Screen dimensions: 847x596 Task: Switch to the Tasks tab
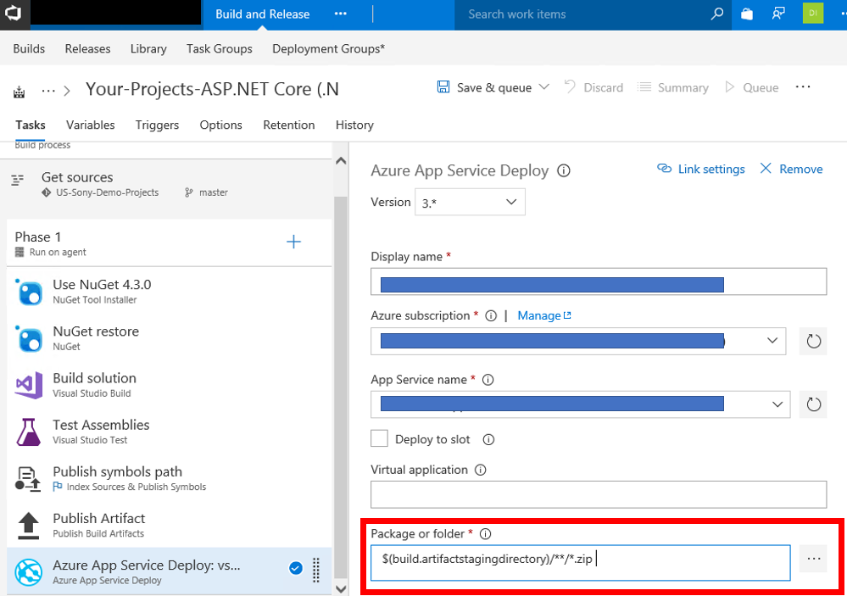(31, 125)
